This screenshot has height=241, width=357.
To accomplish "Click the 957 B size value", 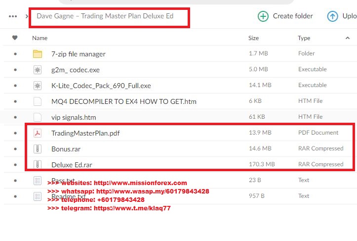I will click(x=257, y=196).
